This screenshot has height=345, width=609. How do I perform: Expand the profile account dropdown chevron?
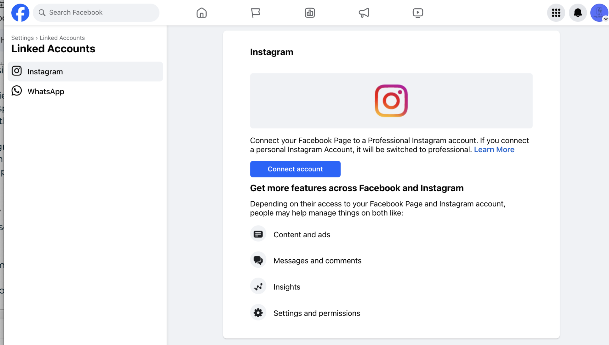(605, 18)
